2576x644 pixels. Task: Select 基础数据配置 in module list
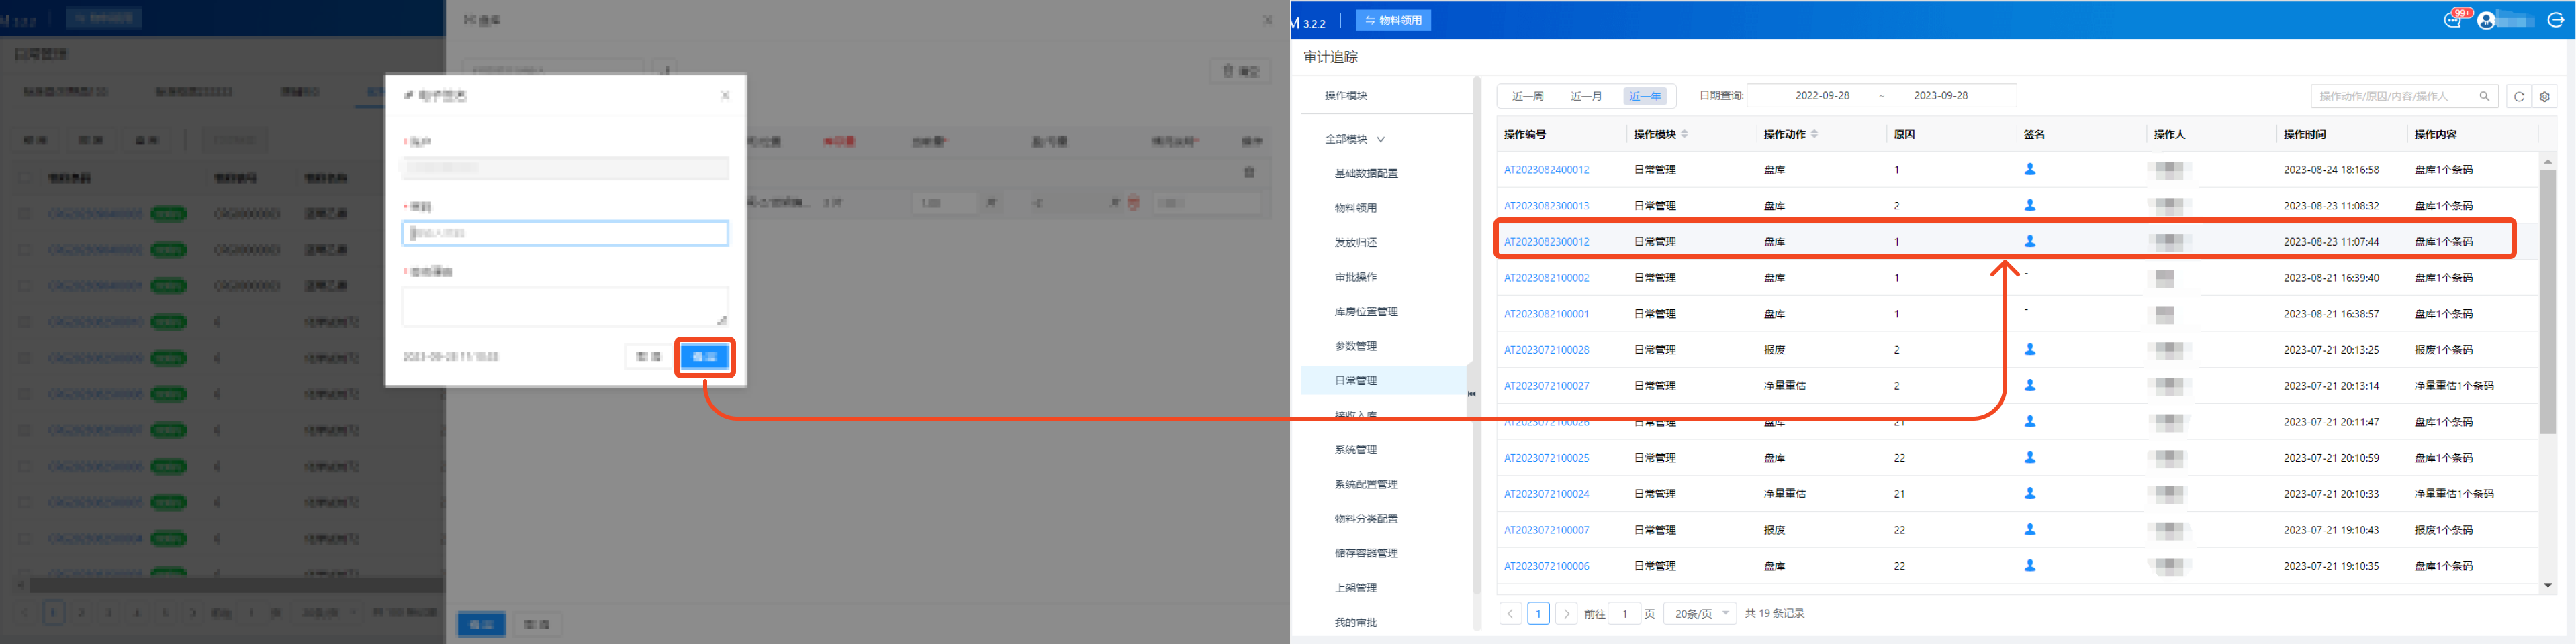point(1366,174)
